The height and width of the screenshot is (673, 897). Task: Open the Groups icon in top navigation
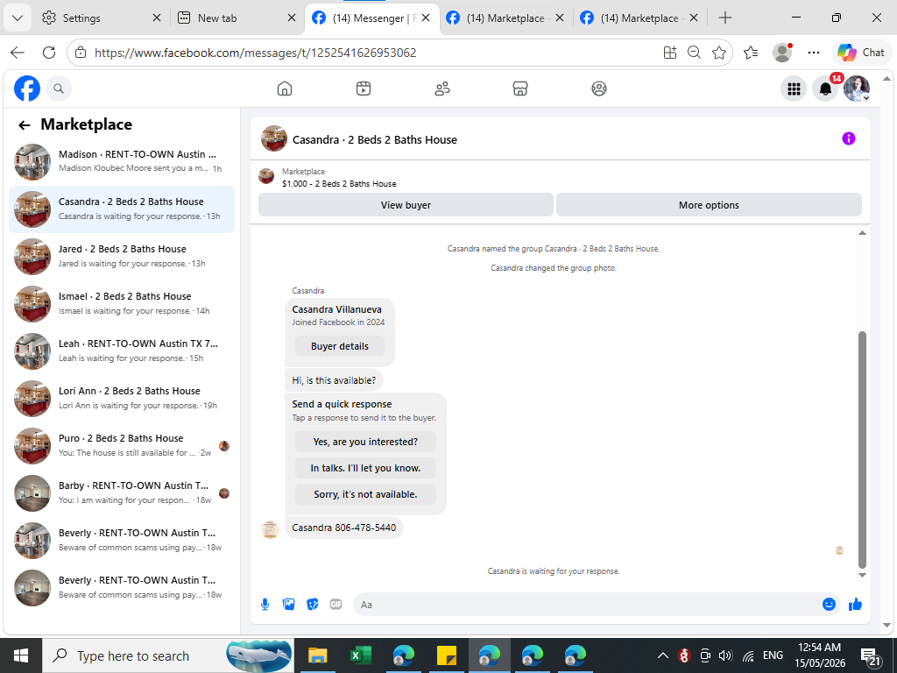[x=599, y=89]
